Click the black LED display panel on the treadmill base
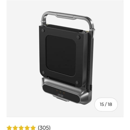 click(x=61, y=93)
